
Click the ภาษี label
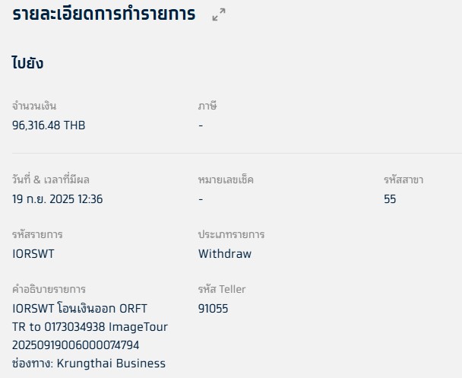point(207,106)
